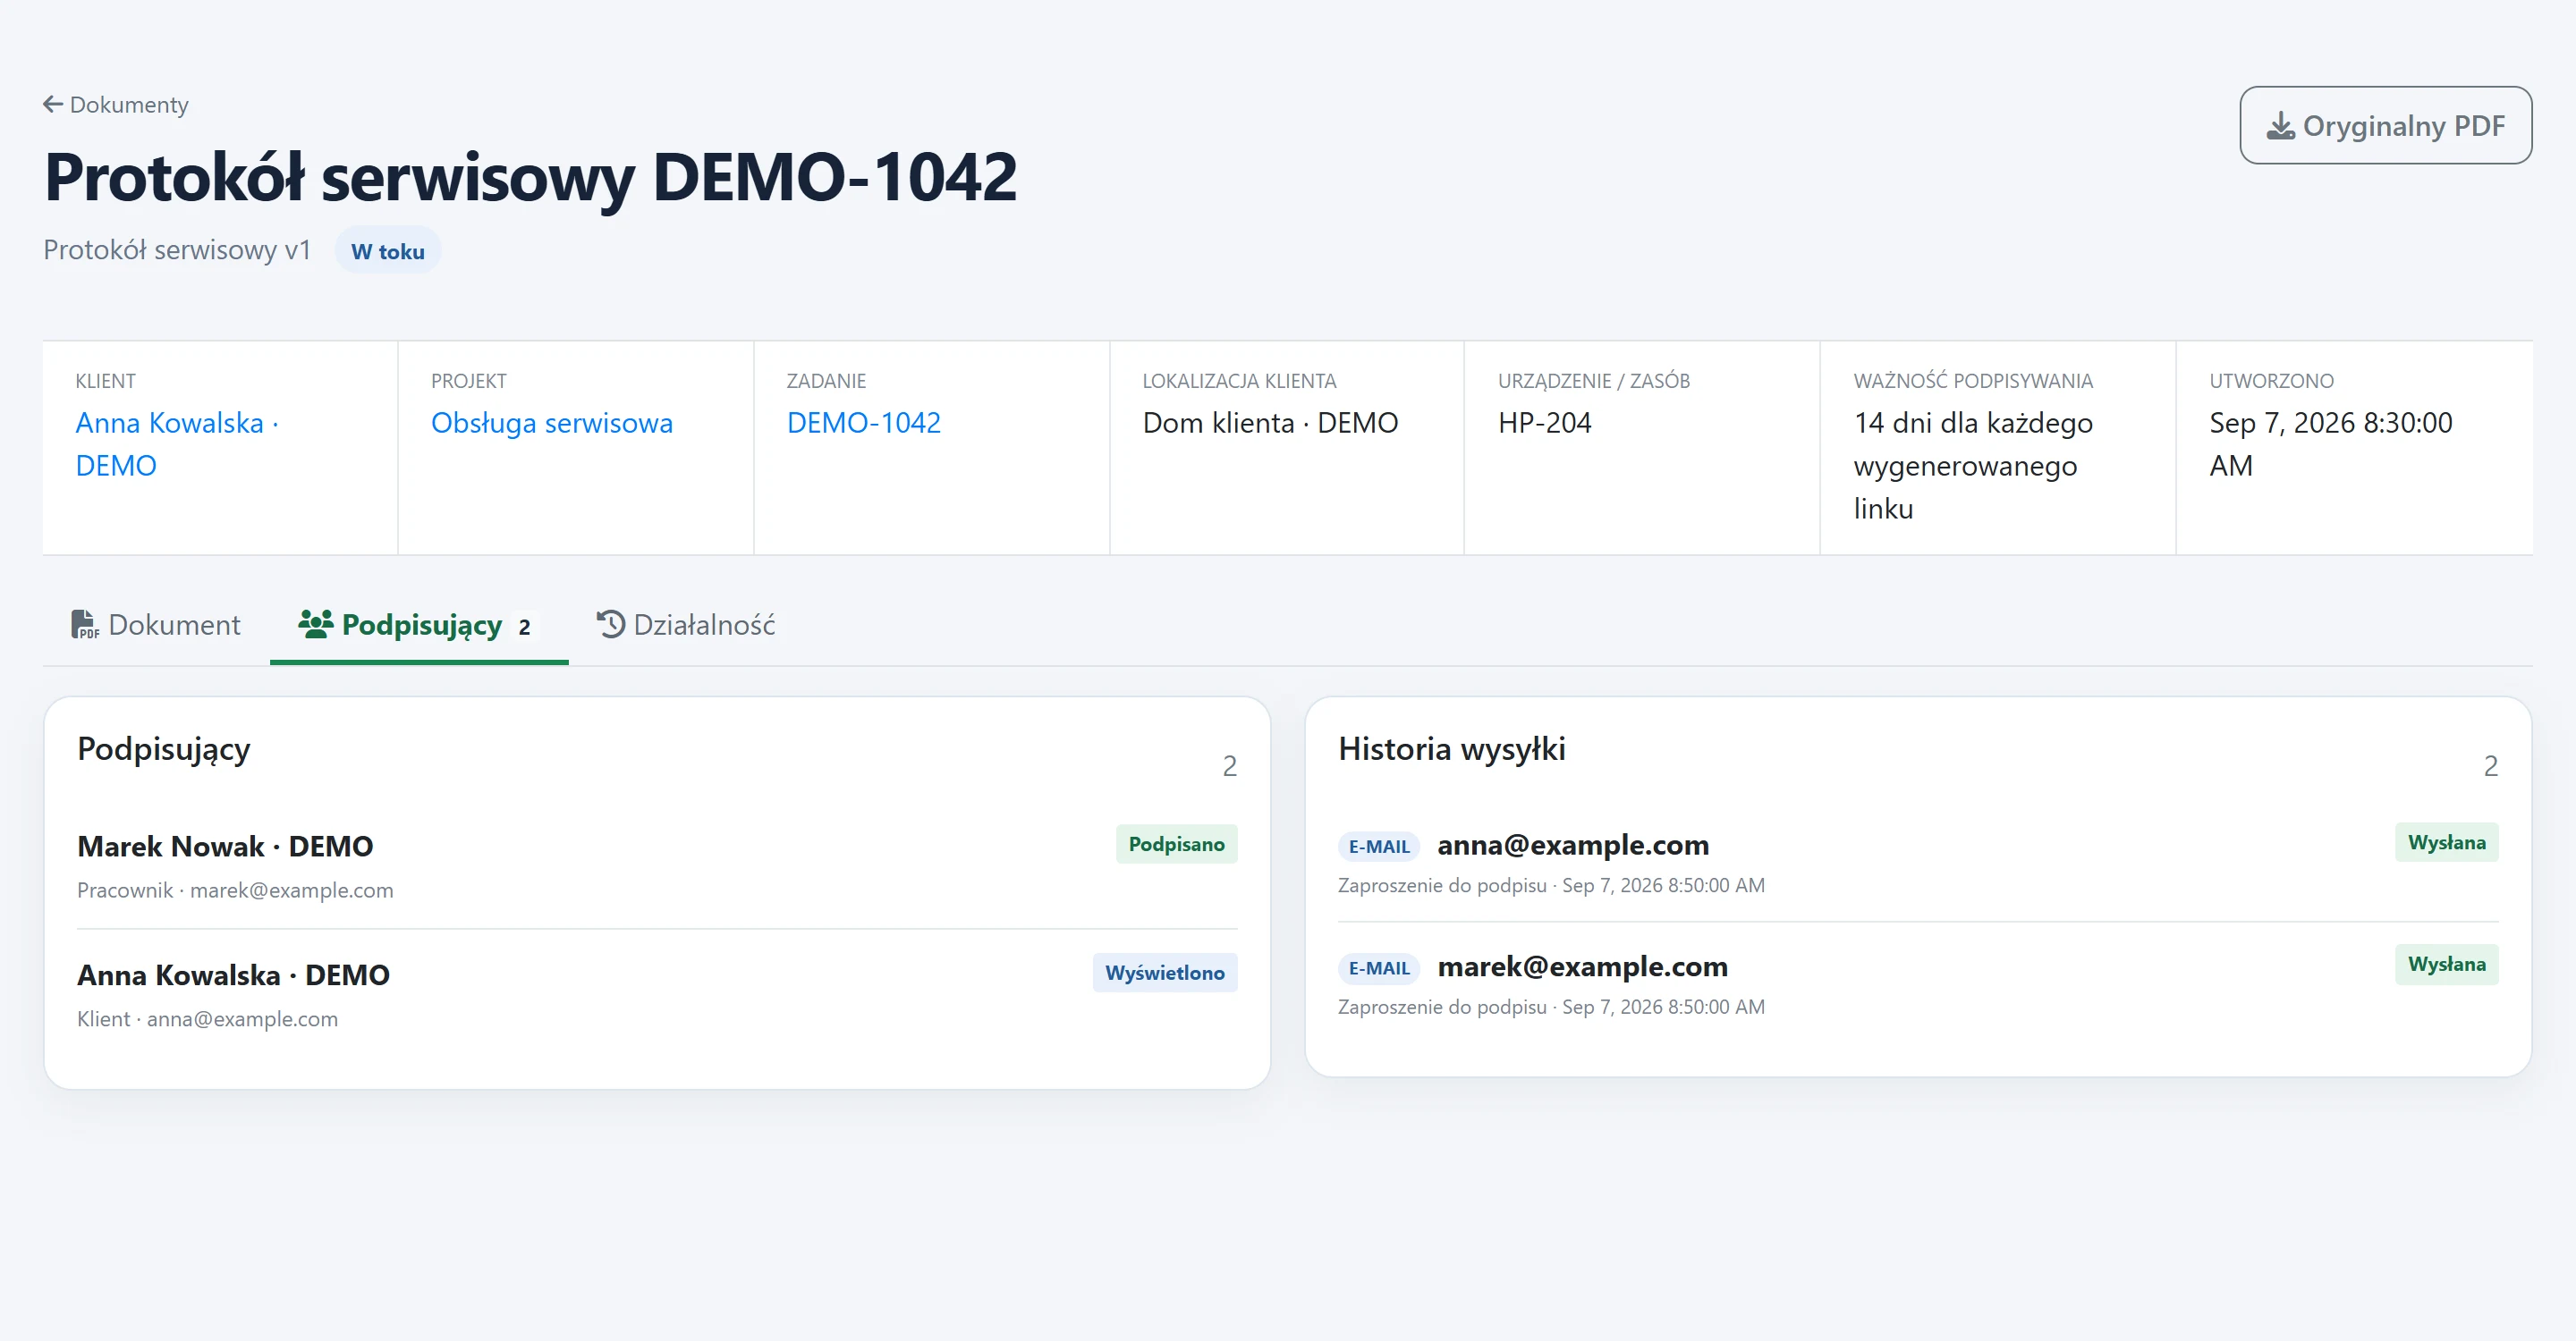Open client link Anna Kowalska · DEMO
This screenshot has width=2576, height=1341.
click(x=177, y=443)
